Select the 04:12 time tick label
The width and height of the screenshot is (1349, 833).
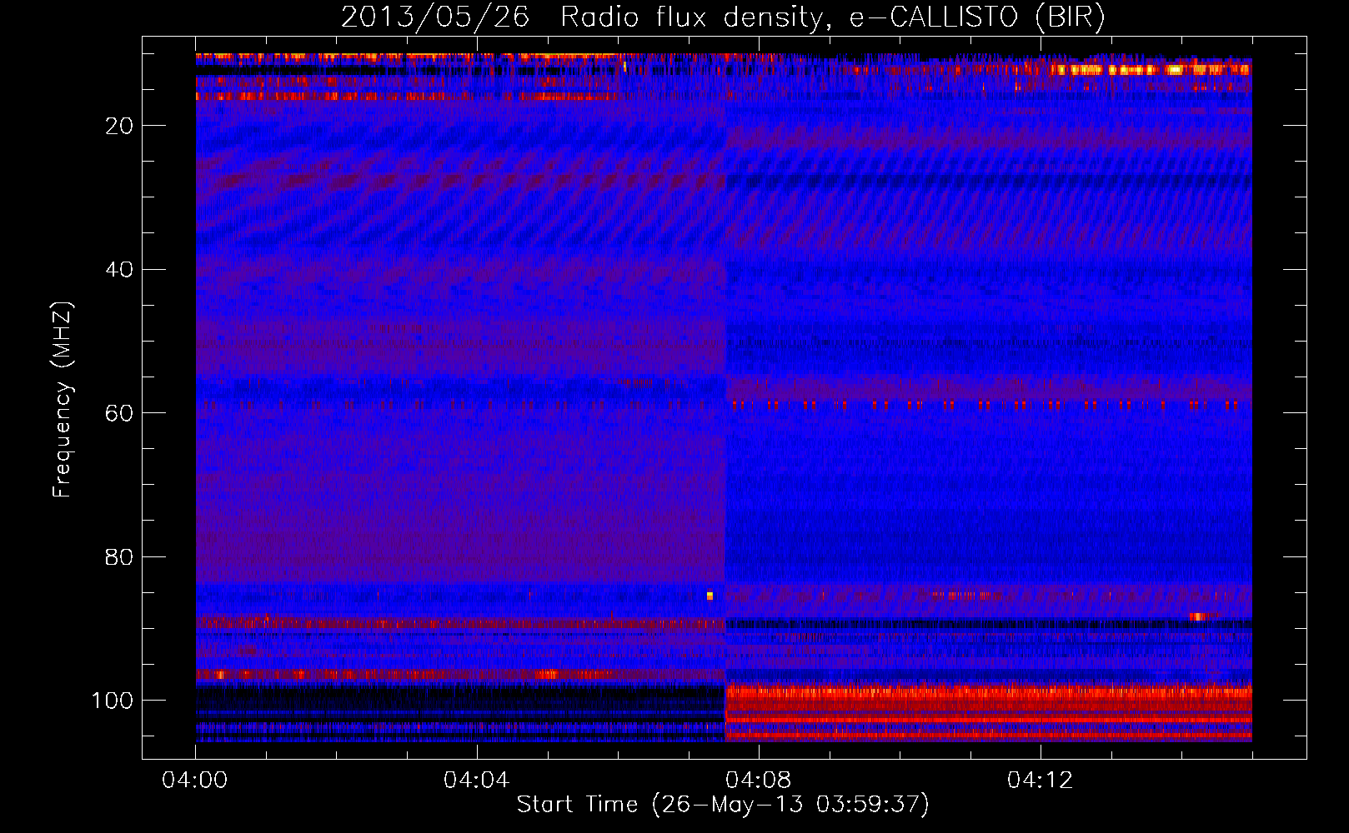1040,781
